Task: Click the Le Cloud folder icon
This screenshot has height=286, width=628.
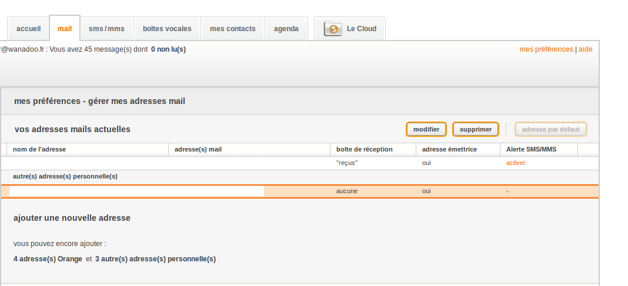Action: [x=333, y=28]
